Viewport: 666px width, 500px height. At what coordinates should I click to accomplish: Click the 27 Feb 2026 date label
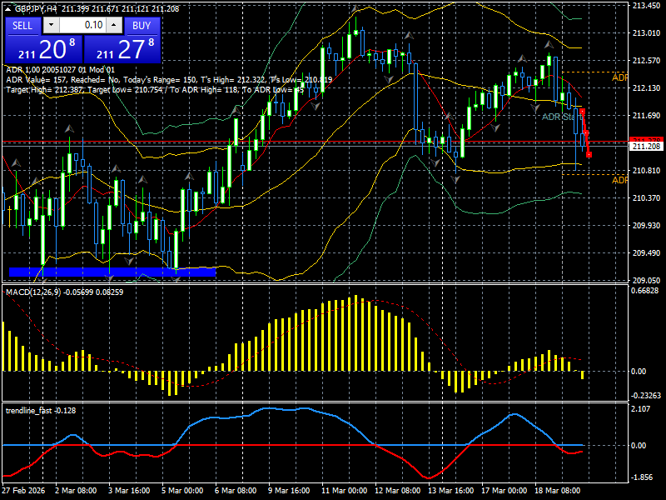click(23, 491)
